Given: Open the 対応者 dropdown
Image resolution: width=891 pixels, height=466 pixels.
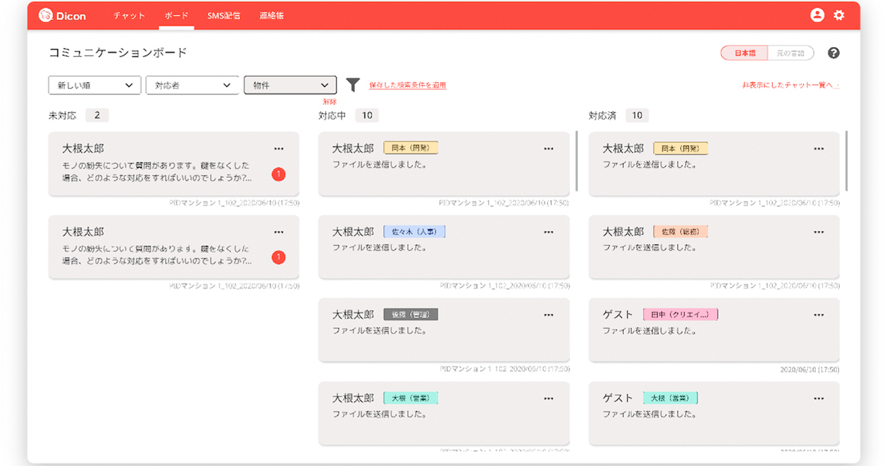Looking at the screenshot, I should (x=192, y=85).
